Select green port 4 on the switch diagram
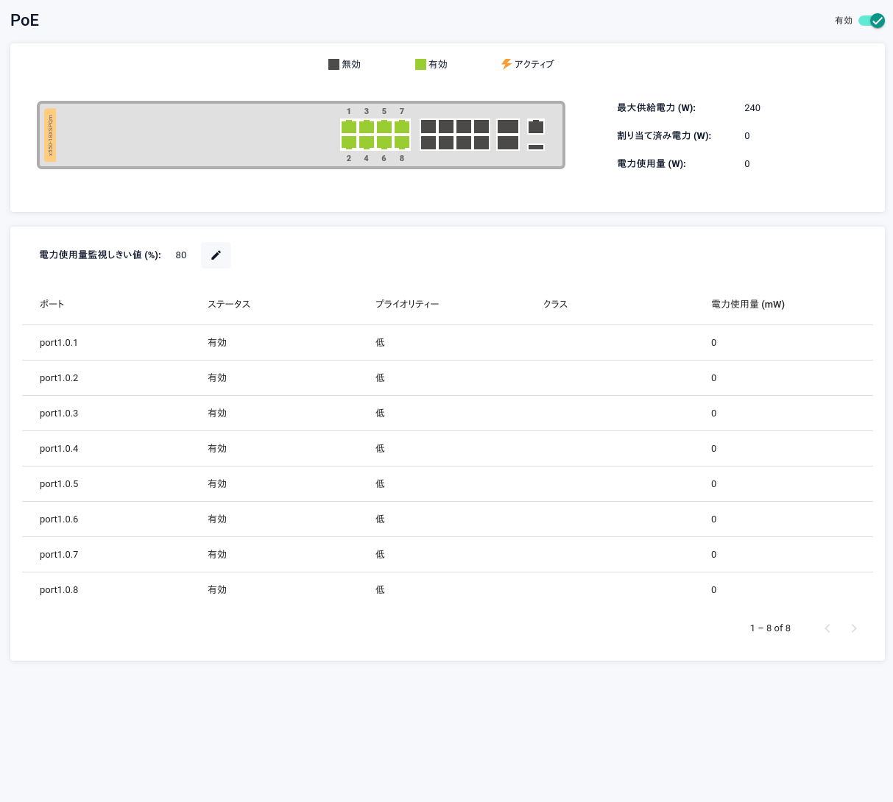 pyautogui.click(x=367, y=143)
